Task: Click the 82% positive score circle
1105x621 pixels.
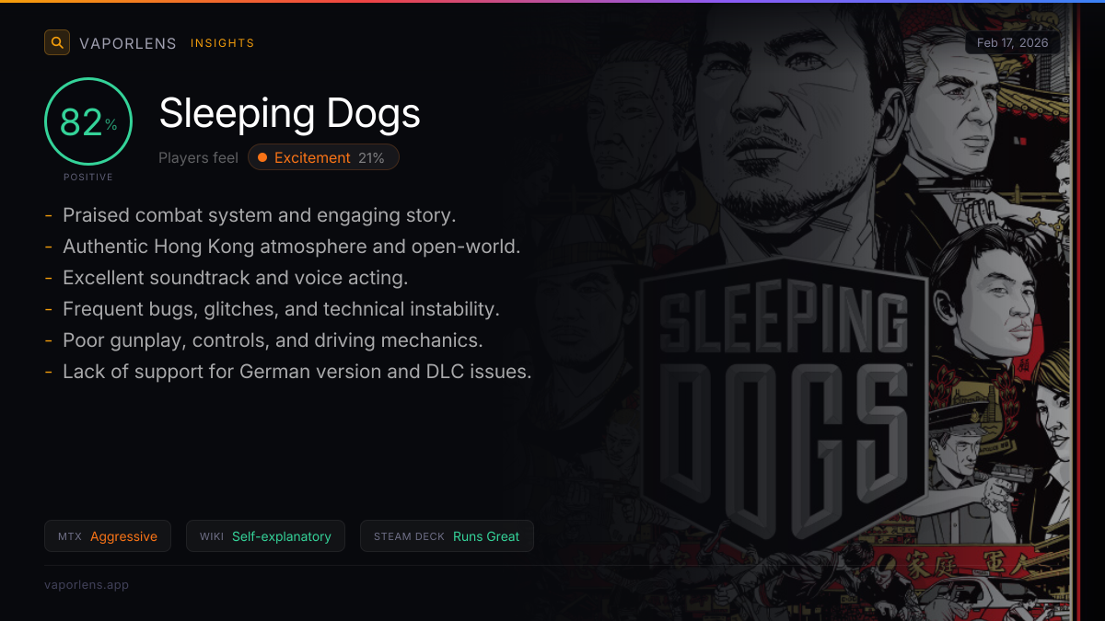Action: pyautogui.click(x=88, y=121)
